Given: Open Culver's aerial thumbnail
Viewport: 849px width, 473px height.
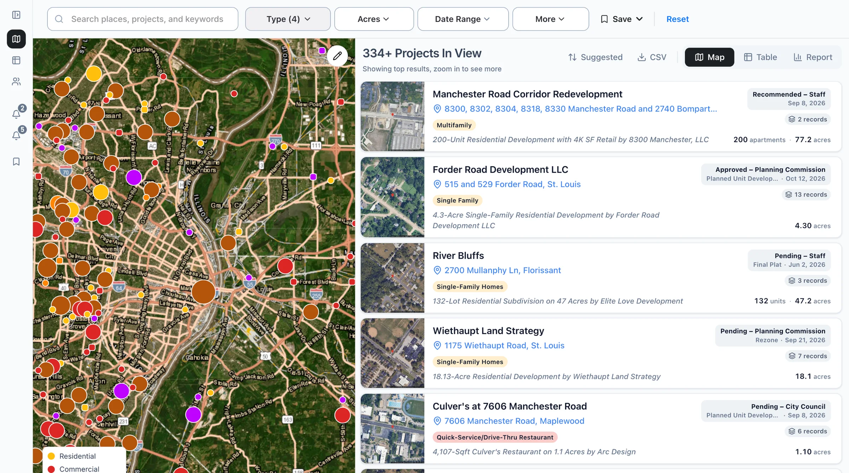Looking at the screenshot, I should tap(392, 428).
